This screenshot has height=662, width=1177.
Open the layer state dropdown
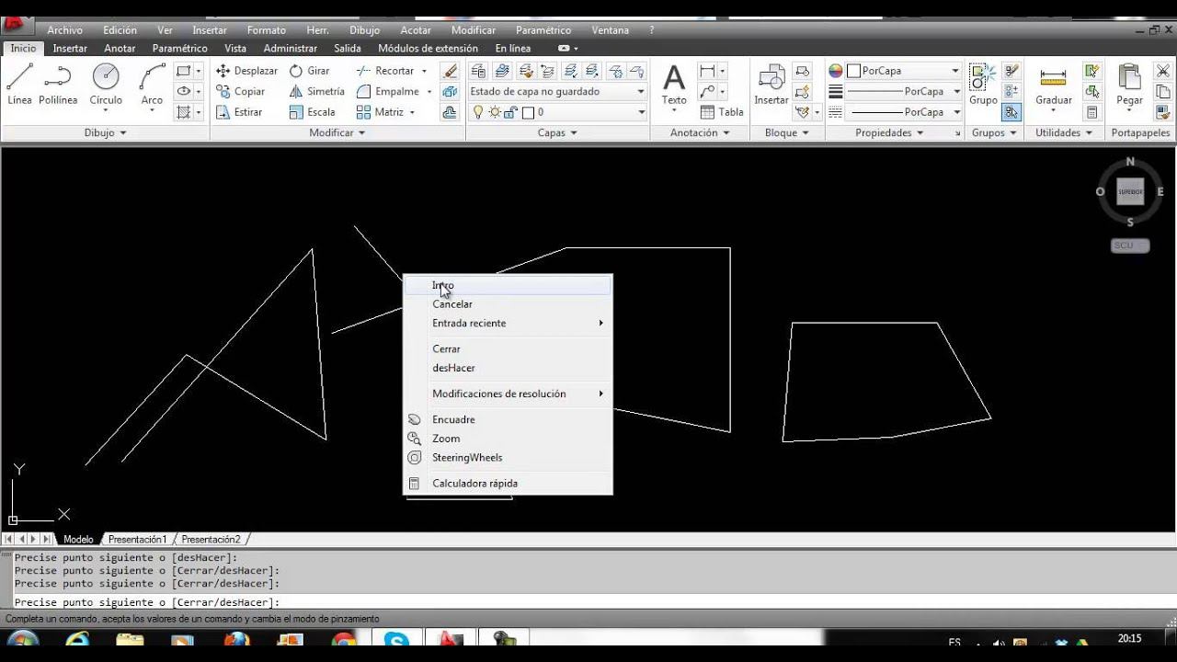pos(557,91)
